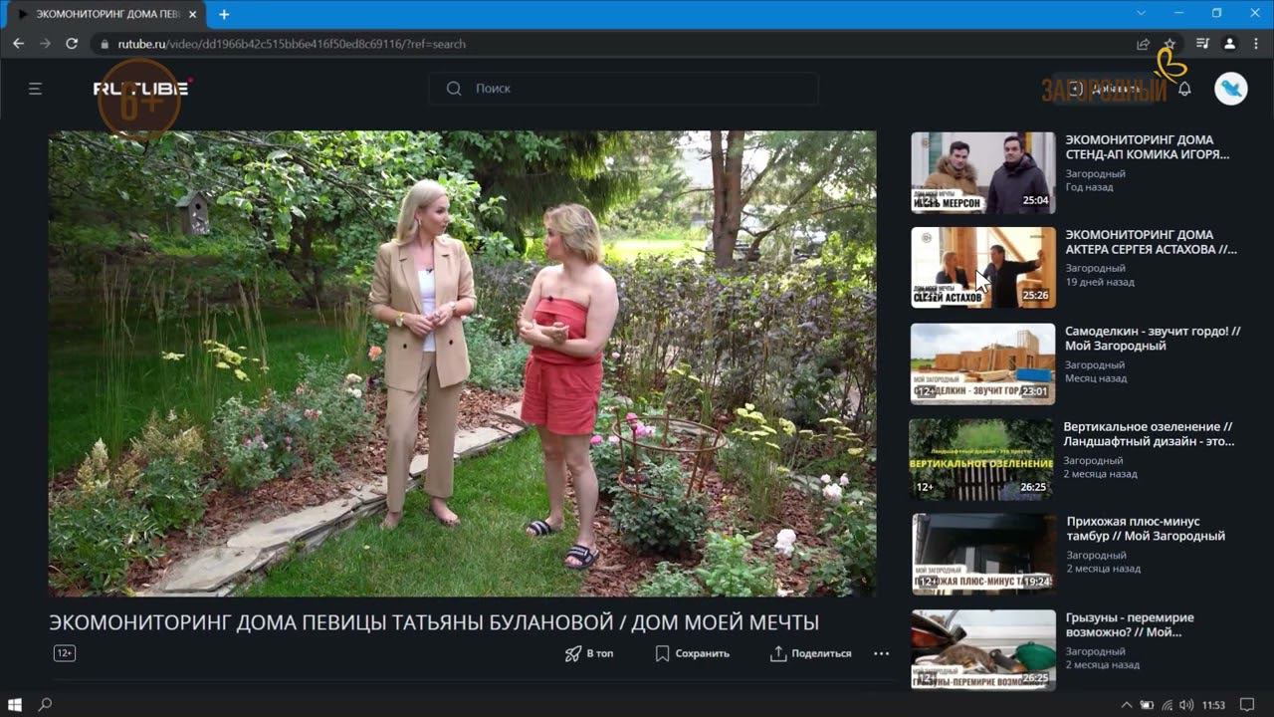The height and width of the screenshot is (717, 1274).
Task: Click the rutube.ru address bar URL
Action: click(x=292, y=44)
